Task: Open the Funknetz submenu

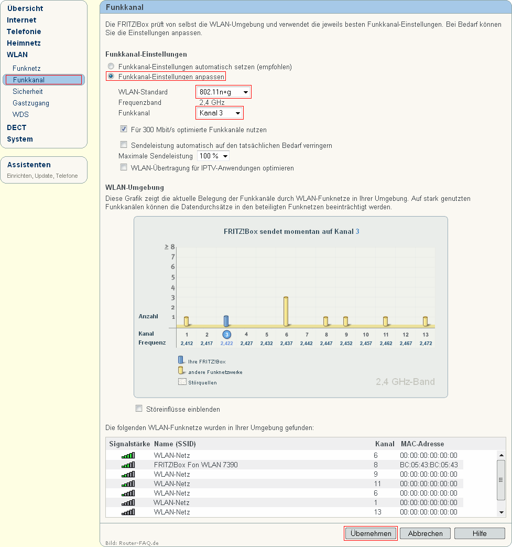Action: point(27,68)
